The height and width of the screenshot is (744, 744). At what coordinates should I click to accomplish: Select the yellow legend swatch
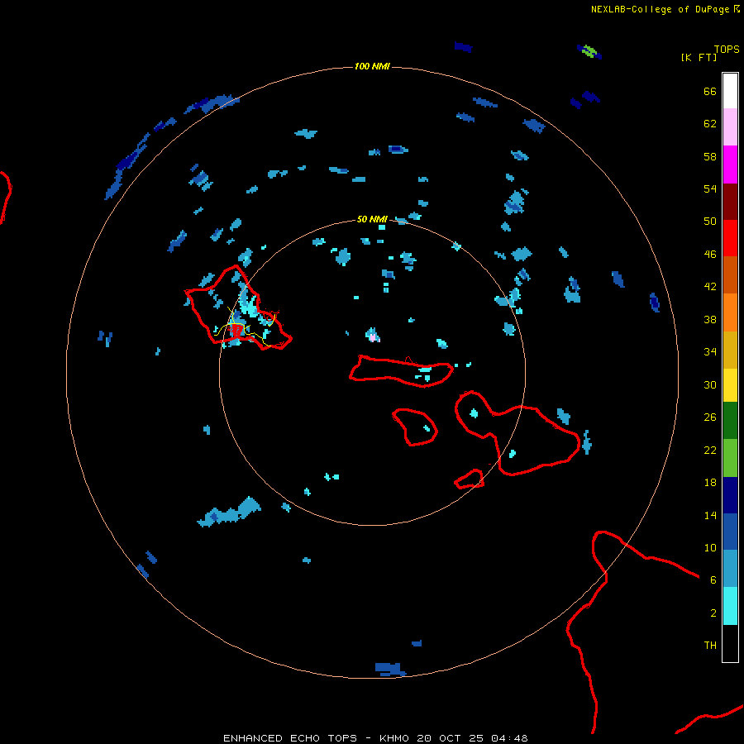[x=730, y=385]
